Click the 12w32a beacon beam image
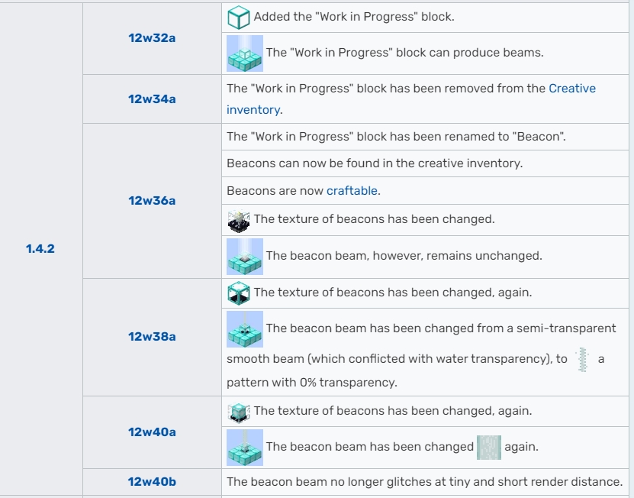The width and height of the screenshot is (634, 498). [x=245, y=54]
